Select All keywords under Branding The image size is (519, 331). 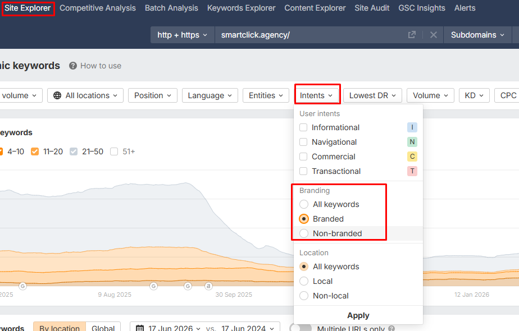point(304,204)
